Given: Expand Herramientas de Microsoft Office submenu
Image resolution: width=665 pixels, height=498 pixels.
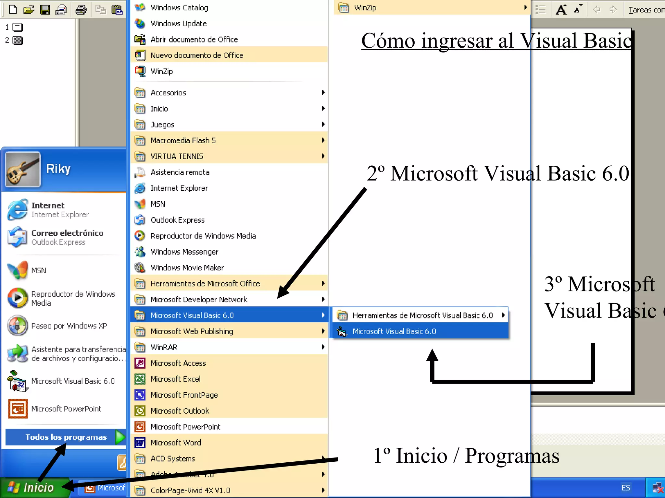Looking at the screenshot, I should point(229,283).
